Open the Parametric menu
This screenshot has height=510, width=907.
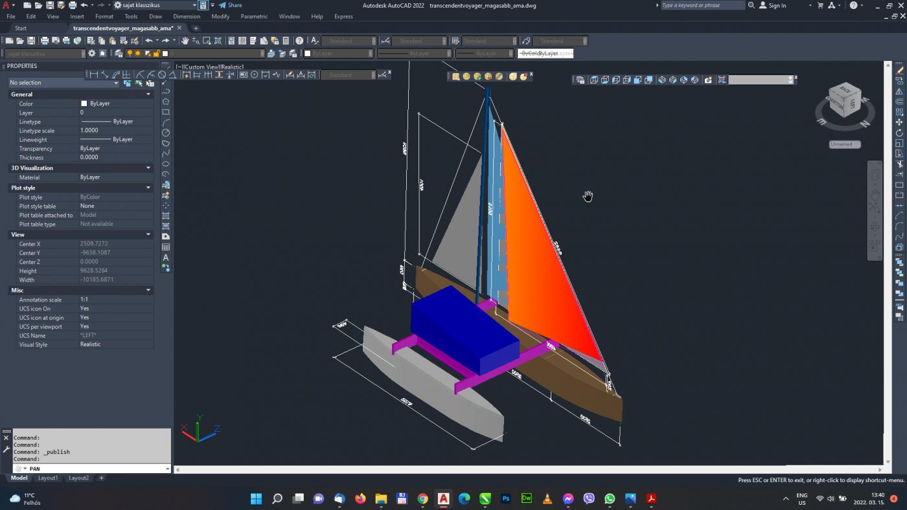254,16
